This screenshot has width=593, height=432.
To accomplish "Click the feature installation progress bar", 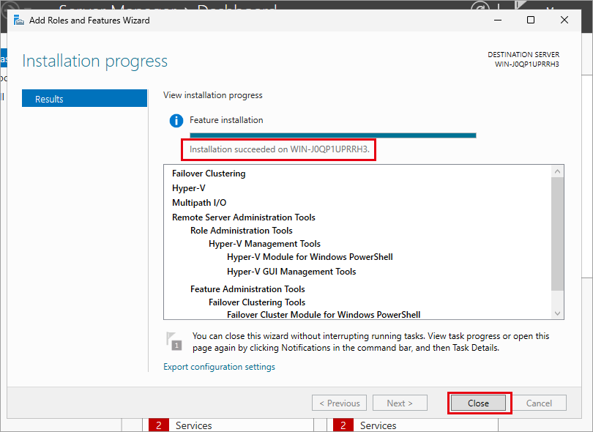I will [333, 135].
